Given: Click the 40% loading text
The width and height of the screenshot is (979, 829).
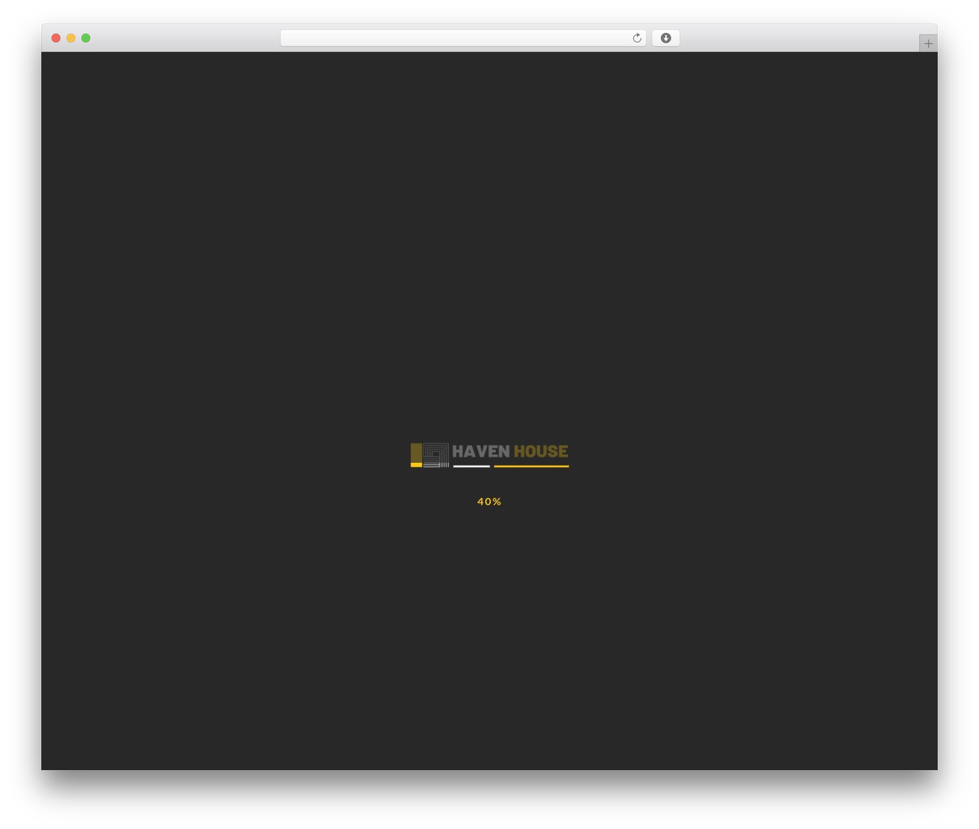Looking at the screenshot, I should (489, 502).
